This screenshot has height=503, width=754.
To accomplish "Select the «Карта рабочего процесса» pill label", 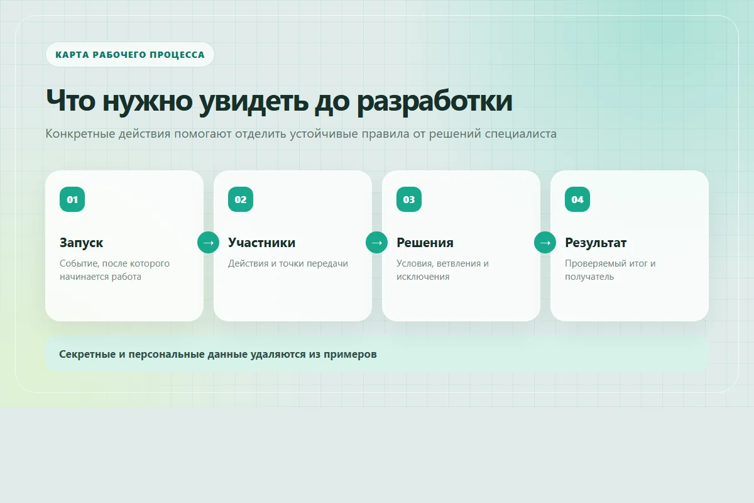I will [130, 55].
